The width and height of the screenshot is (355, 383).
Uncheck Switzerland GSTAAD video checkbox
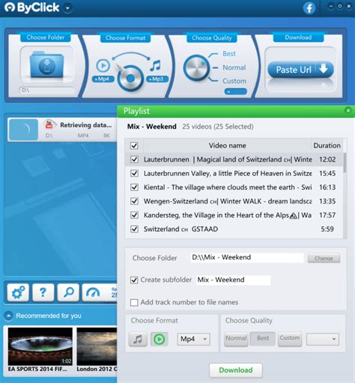[x=134, y=229]
